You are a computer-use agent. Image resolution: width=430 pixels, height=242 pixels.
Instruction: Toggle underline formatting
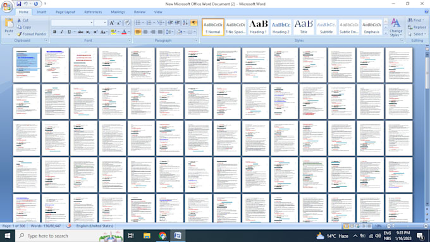[x=69, y=32]
